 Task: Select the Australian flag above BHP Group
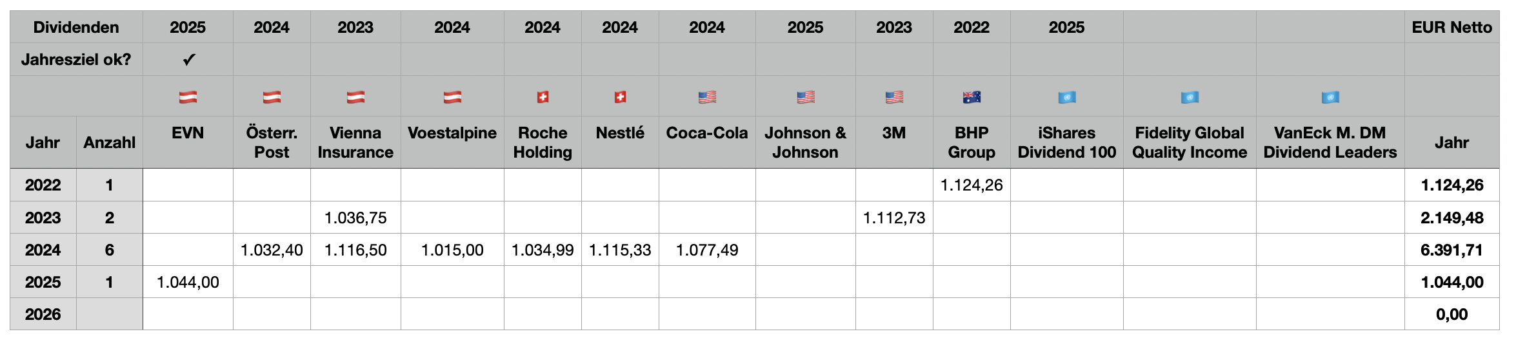tap(972, 97)
